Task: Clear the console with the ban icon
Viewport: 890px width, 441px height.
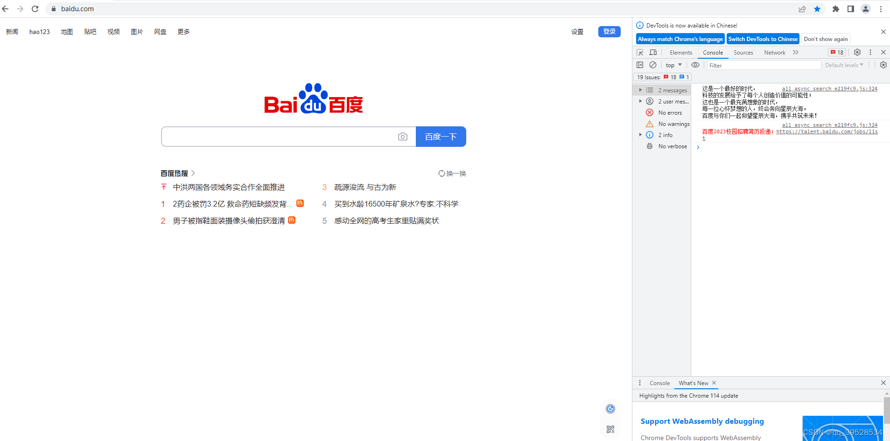Action: tap(653, 65)
